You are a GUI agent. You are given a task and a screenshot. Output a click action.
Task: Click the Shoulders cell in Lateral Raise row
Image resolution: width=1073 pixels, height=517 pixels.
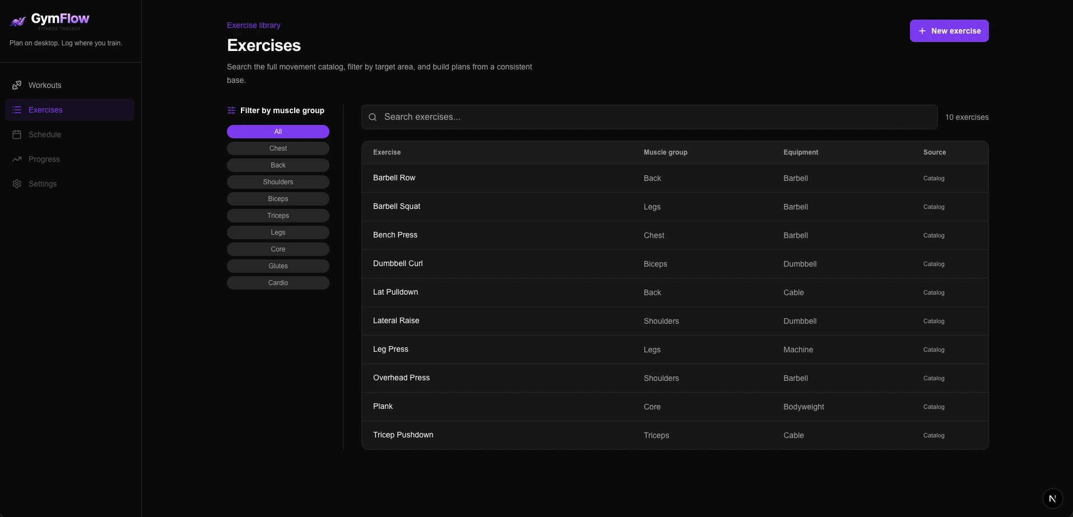[661, 321]
